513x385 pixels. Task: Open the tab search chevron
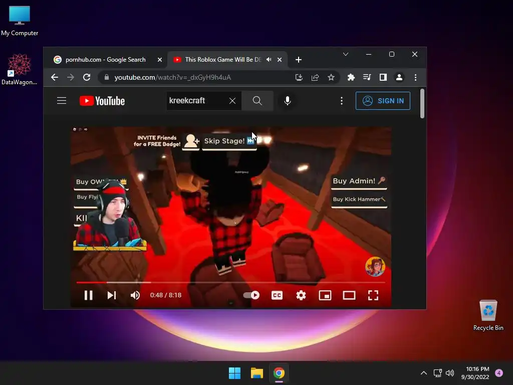[346, 54]
